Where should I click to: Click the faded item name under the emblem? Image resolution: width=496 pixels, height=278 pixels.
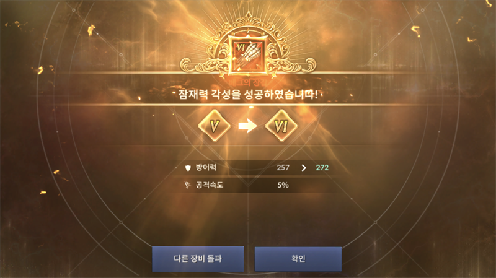(x=248, y=83)
